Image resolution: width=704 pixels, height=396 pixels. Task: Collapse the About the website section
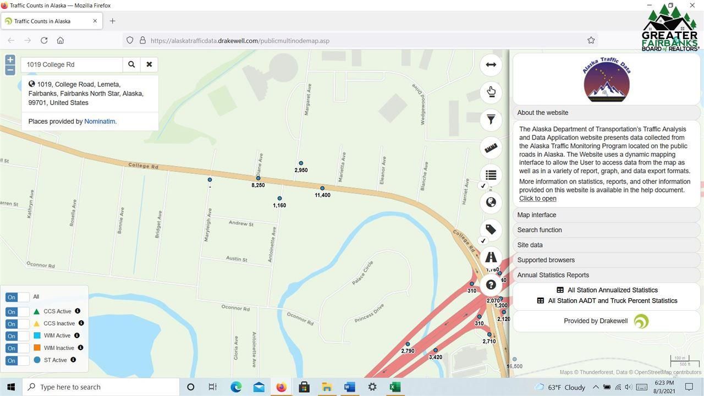606,112
